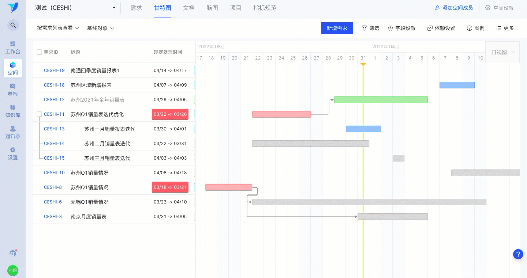Click the blue help question mark icon

pos(518,254)
